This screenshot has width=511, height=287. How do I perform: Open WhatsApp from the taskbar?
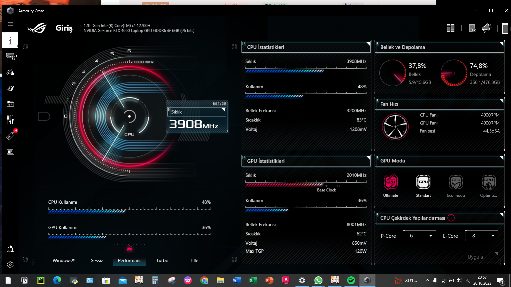point(318,280)
